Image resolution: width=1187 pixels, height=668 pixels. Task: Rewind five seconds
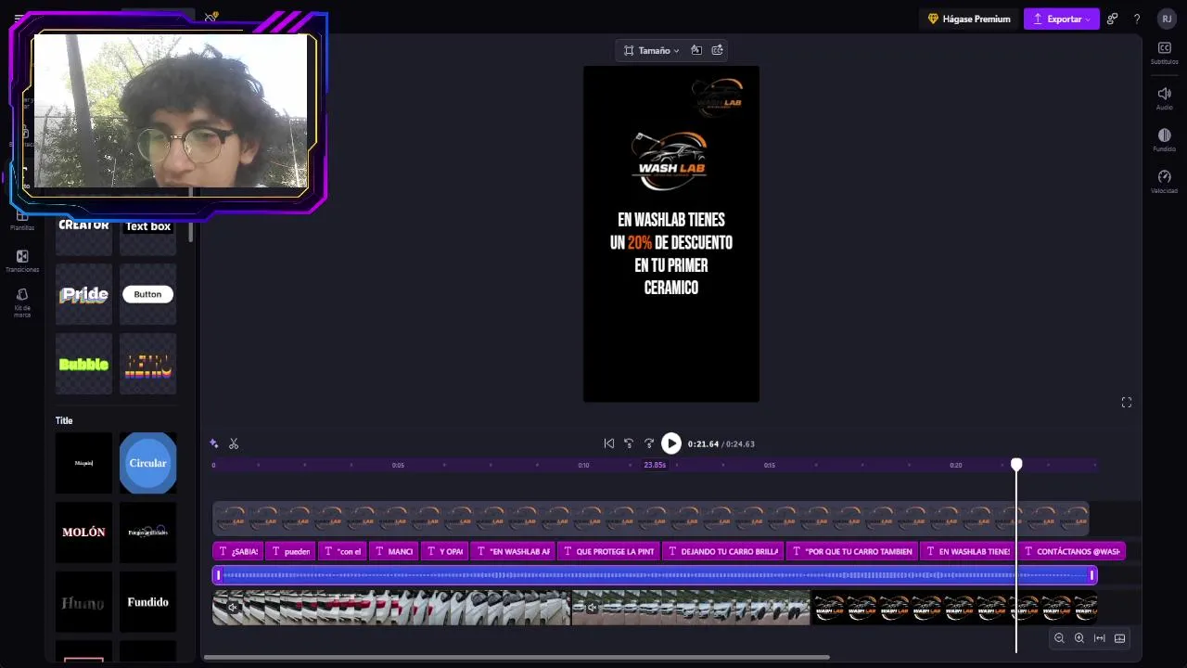pyautogui.click(x=629, y=443)
